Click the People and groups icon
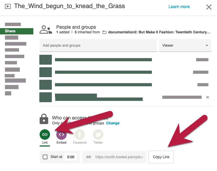This screenshot has width=217, height=171. 46,29
